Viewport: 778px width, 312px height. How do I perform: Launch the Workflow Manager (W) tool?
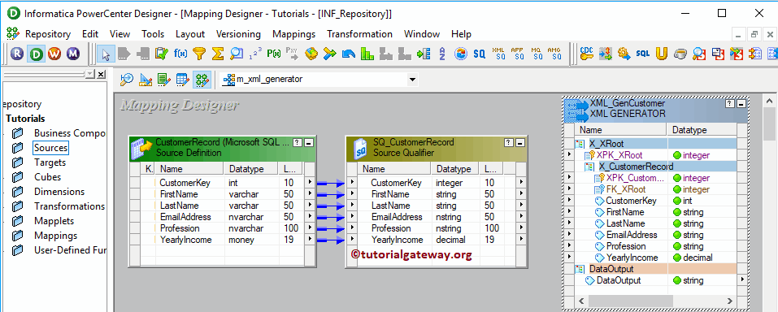click(x=54, y=54)
